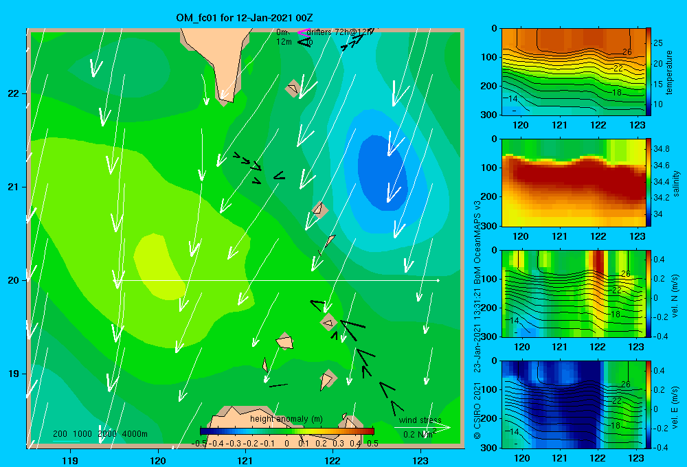687x467 pixels.
Task: Click the 25 tick on the temperature colorbar
Action: click(658, 43)
